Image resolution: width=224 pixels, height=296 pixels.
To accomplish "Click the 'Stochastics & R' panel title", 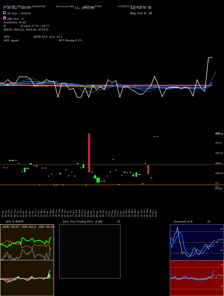I will point(183,222).
